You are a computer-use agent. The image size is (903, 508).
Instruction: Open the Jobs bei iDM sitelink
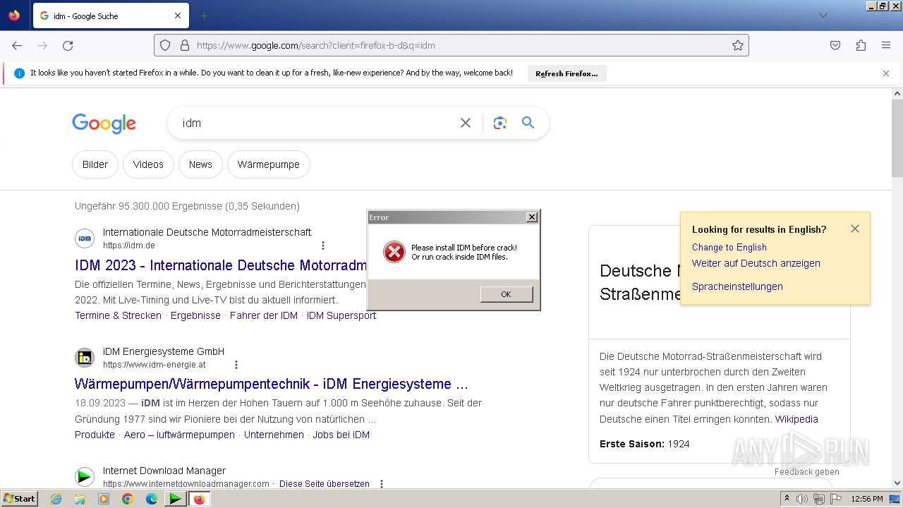tap(341, 435)
